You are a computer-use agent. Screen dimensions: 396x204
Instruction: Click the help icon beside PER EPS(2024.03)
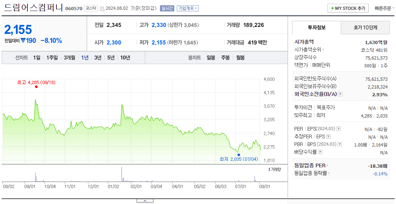point(338,129)
